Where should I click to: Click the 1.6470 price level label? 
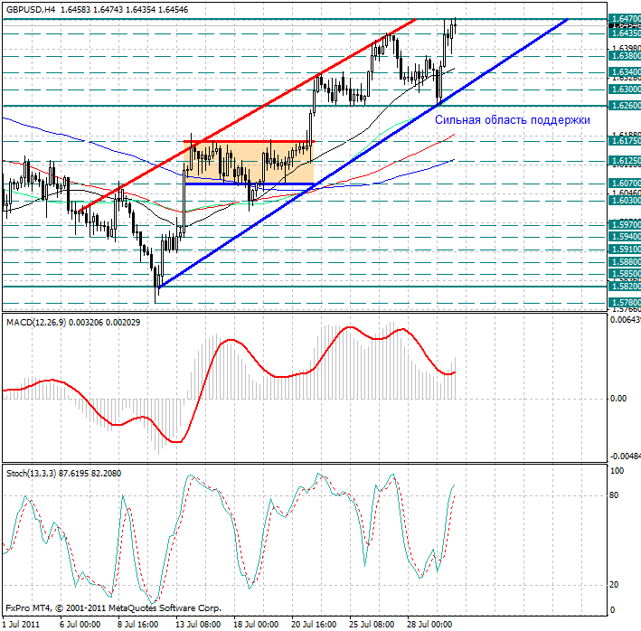tap(625, 19)
